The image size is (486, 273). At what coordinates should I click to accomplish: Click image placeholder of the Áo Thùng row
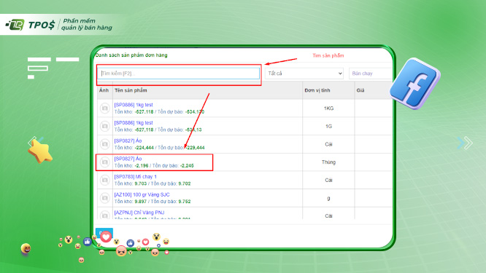coord(105,162)
